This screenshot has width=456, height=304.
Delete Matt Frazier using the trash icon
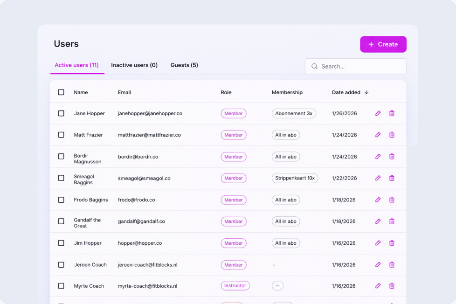392,135
